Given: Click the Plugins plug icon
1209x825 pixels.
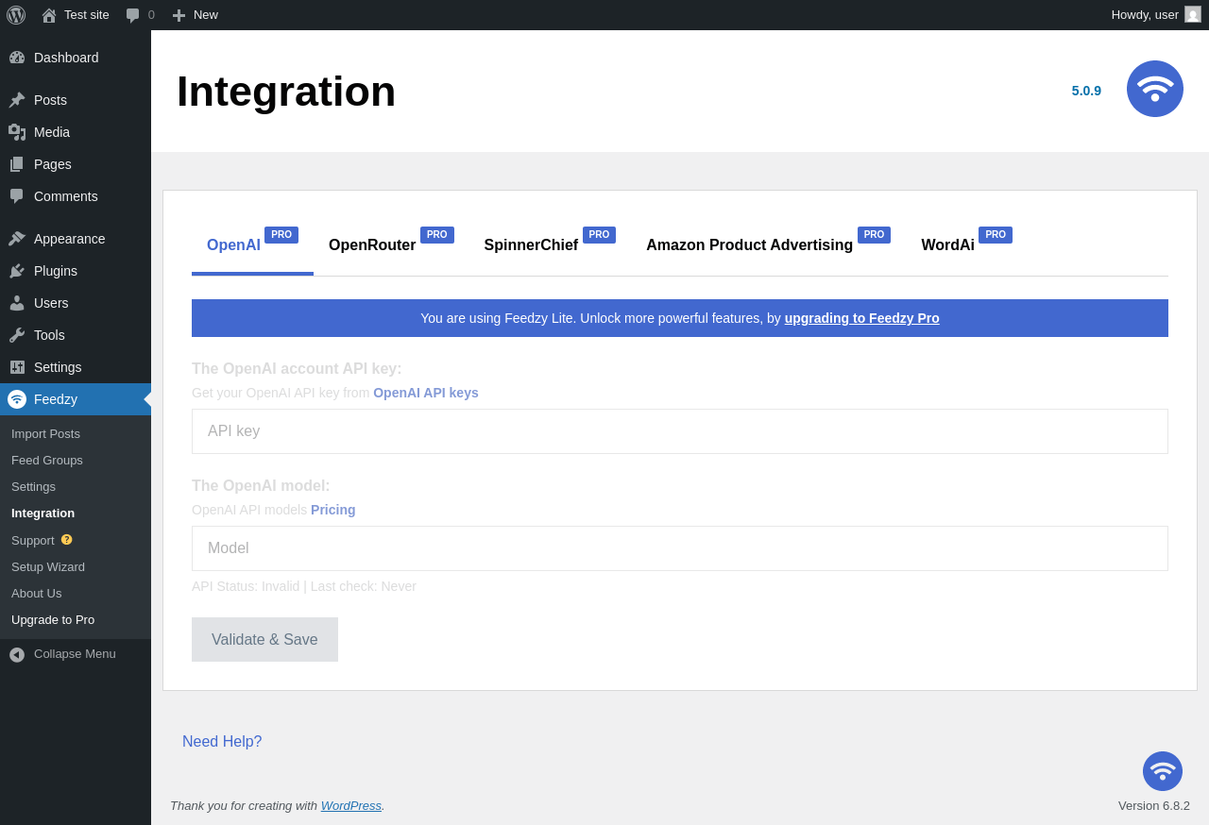Looking at the screenshot, I should (x=17, y=271).
